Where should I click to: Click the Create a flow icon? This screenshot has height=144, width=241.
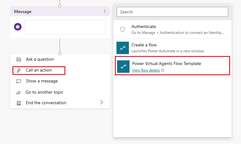point(122,48)
